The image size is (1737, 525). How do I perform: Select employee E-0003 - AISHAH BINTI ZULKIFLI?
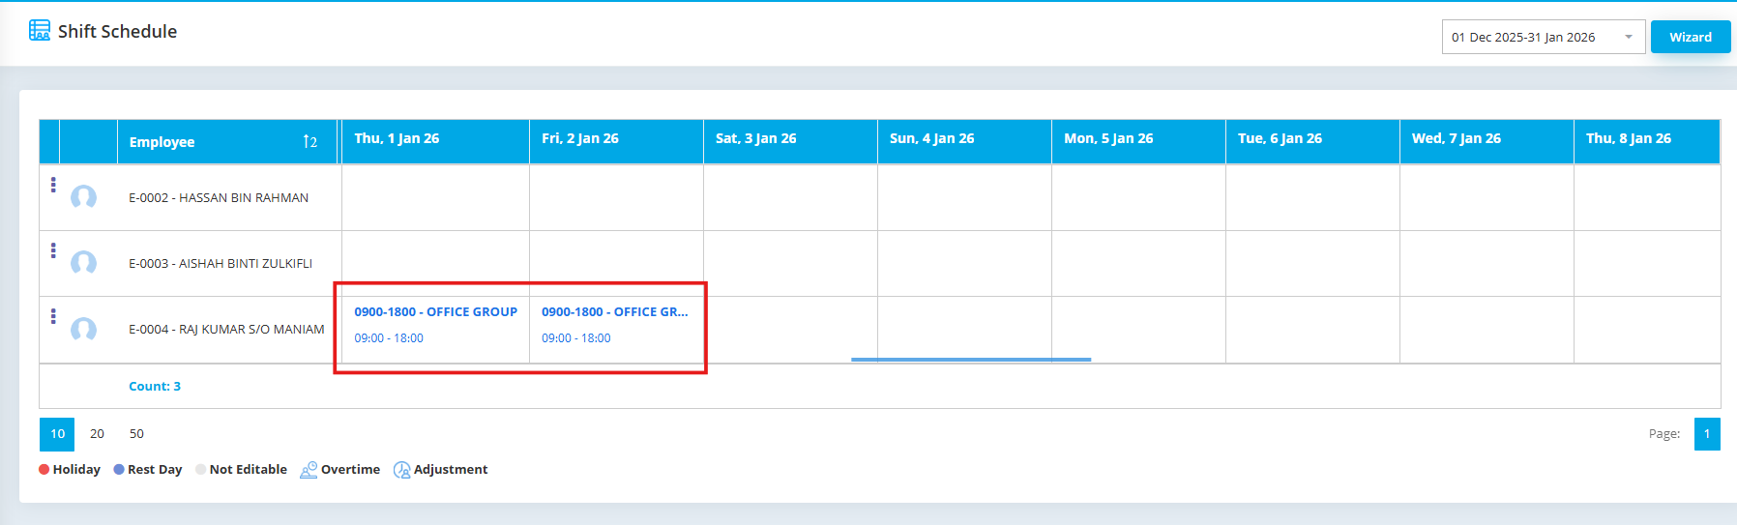[x=221, y=263]
